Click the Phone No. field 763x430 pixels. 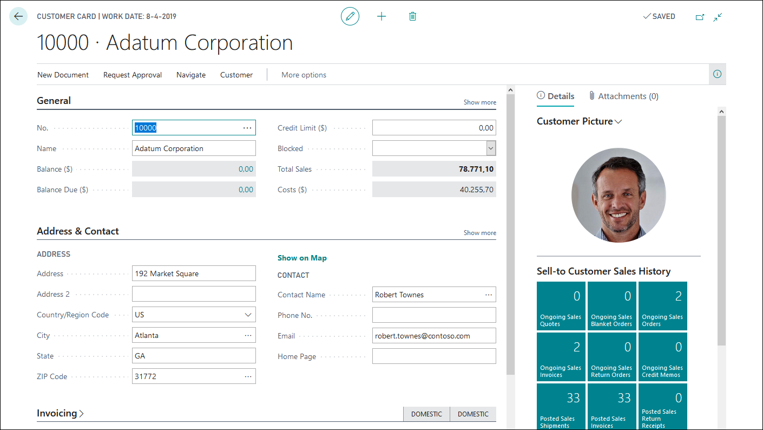point(434,315)
